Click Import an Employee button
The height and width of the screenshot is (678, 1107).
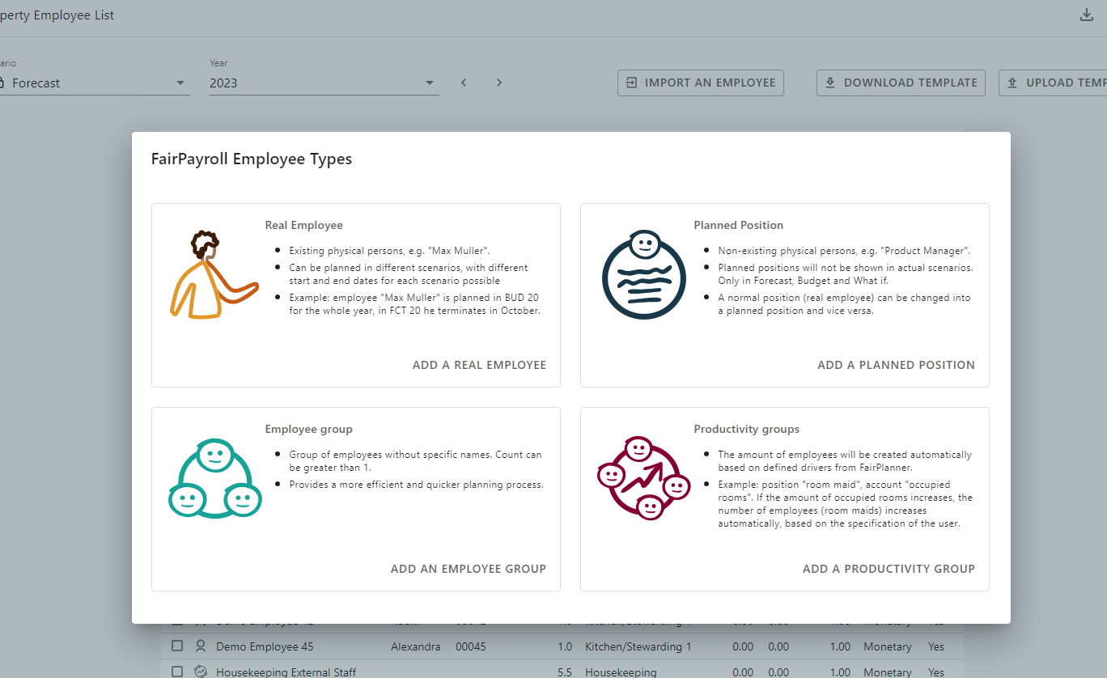[x=701, y=83]
